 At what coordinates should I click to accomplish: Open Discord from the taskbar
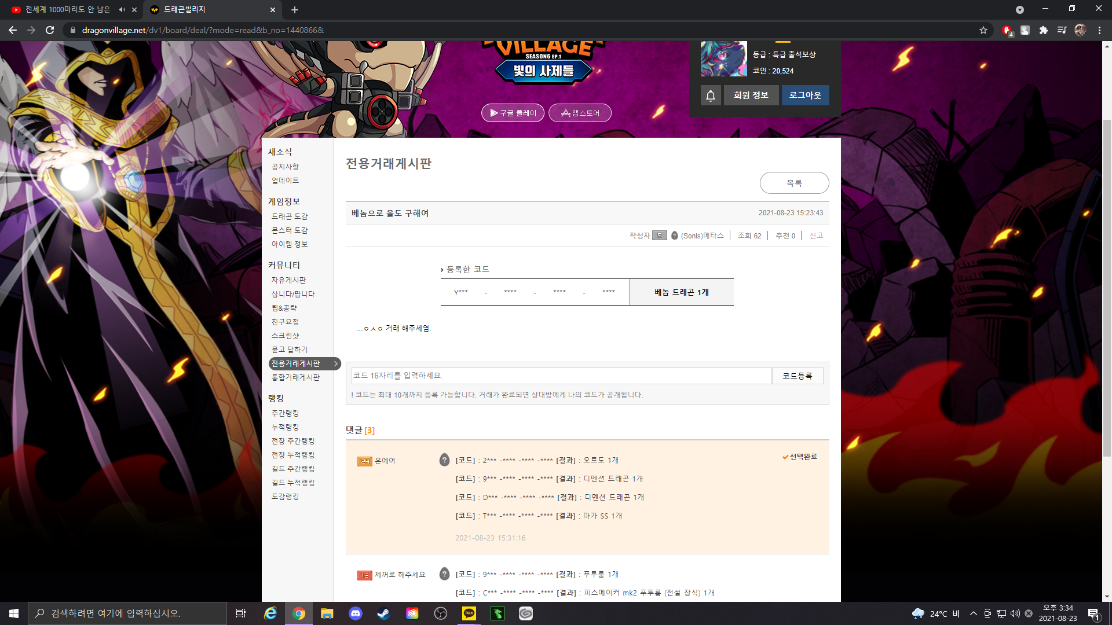pyautogui.click(x=356, y=613)
